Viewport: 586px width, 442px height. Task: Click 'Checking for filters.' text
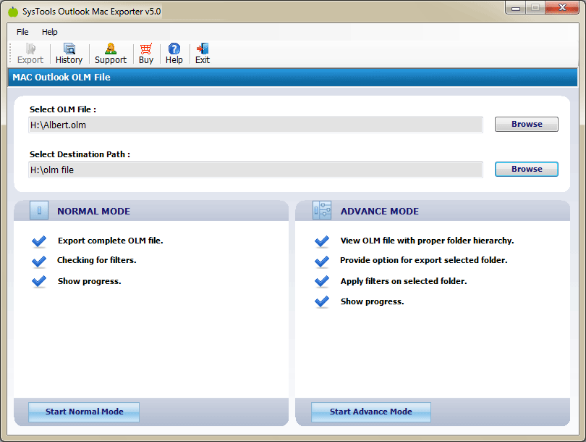pos(97,260)
